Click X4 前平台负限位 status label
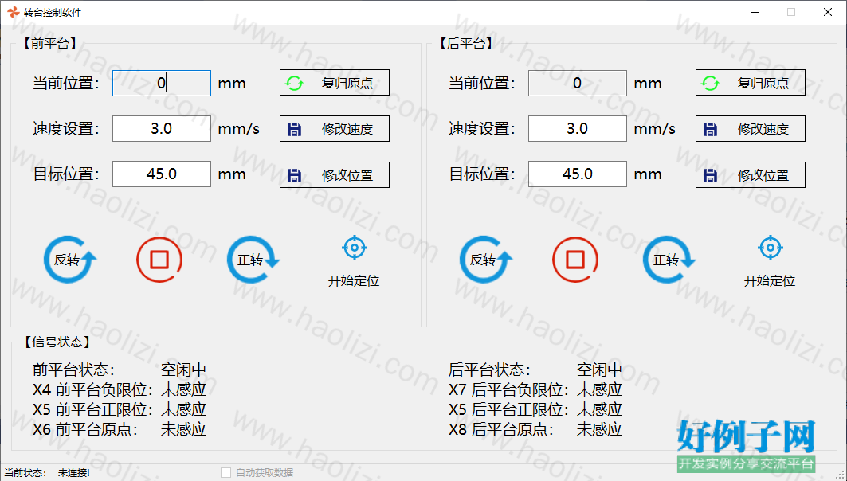Screen dimensions: 847x481 (93, 389)
